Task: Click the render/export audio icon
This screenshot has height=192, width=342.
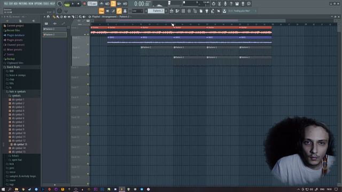Action: [243, 4]
